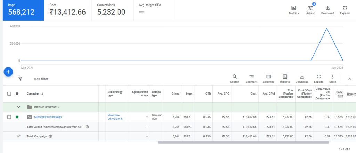Modify table Columns

point(268,79)
